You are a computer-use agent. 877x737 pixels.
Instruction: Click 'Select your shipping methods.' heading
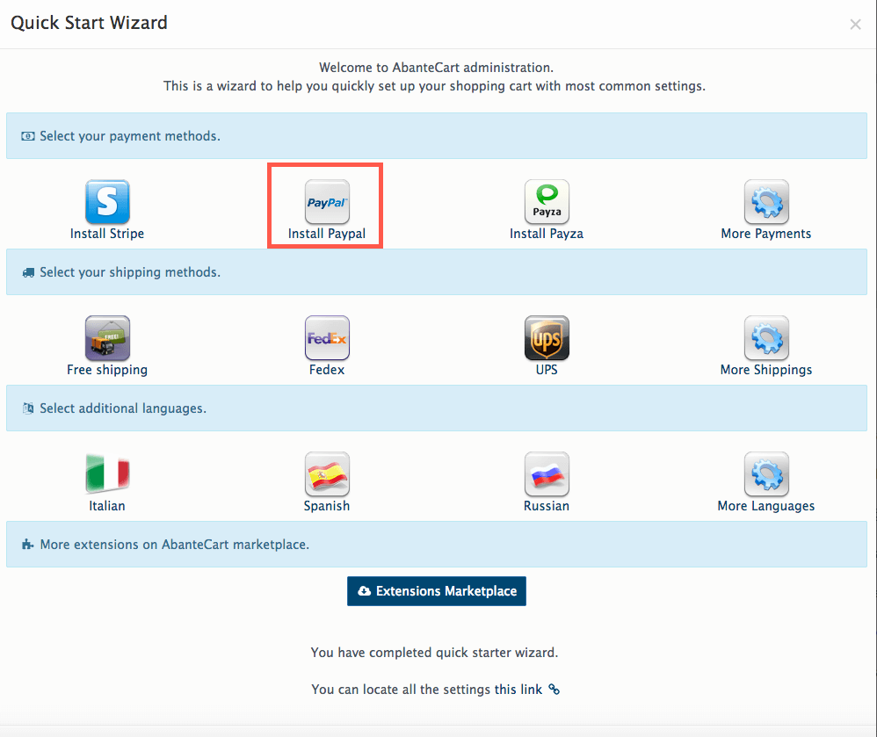pyautogui.click(x=130, y=272)
